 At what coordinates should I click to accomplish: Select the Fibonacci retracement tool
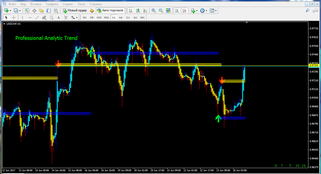(51, 18)
